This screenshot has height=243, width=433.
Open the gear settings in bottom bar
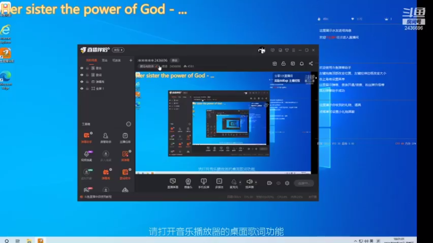(287, 183)
